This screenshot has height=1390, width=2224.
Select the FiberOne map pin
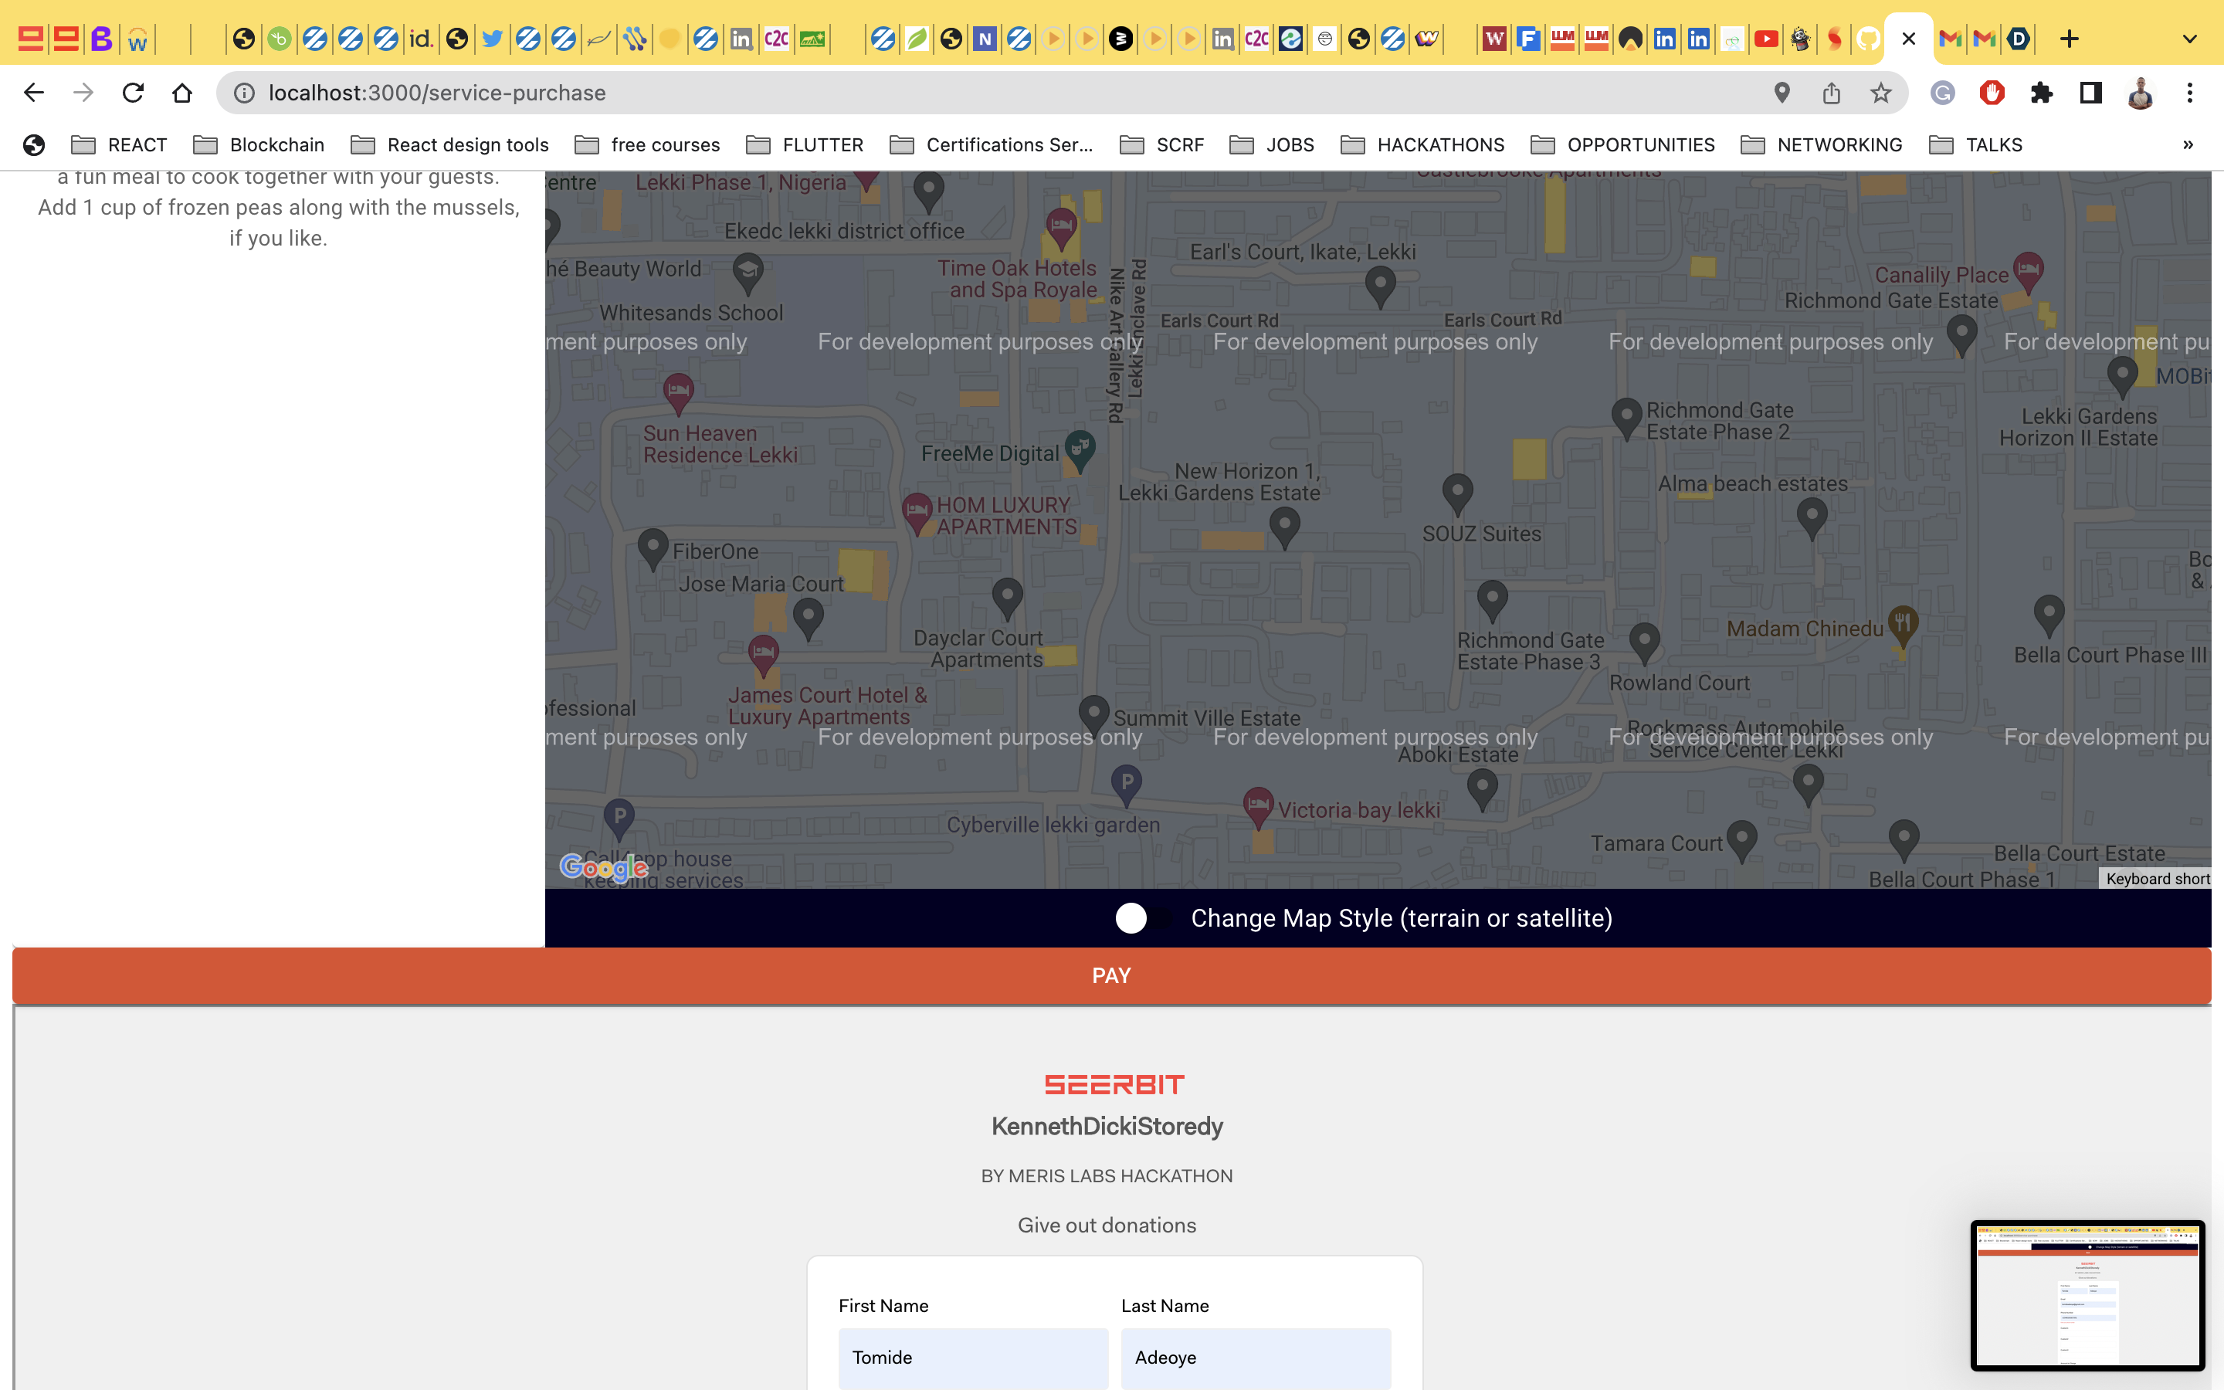(653, 550)
